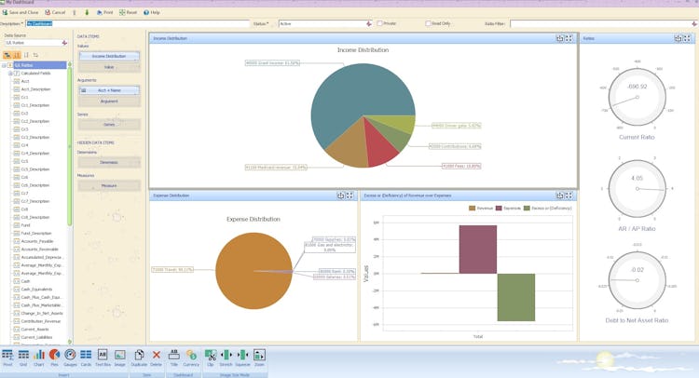Duplicate the selected dashboard item
This screenshot has height=378, width=699.
click(139, 358)
